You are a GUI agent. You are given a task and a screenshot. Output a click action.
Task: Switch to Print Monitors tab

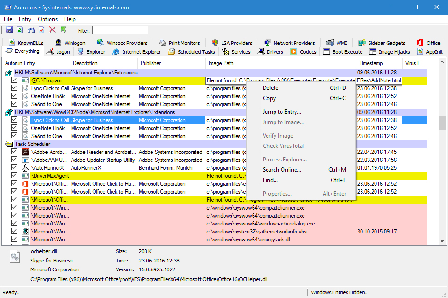click(180, 43)
